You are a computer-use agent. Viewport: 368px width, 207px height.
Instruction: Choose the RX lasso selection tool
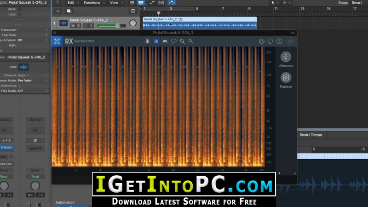pos(173,41)
